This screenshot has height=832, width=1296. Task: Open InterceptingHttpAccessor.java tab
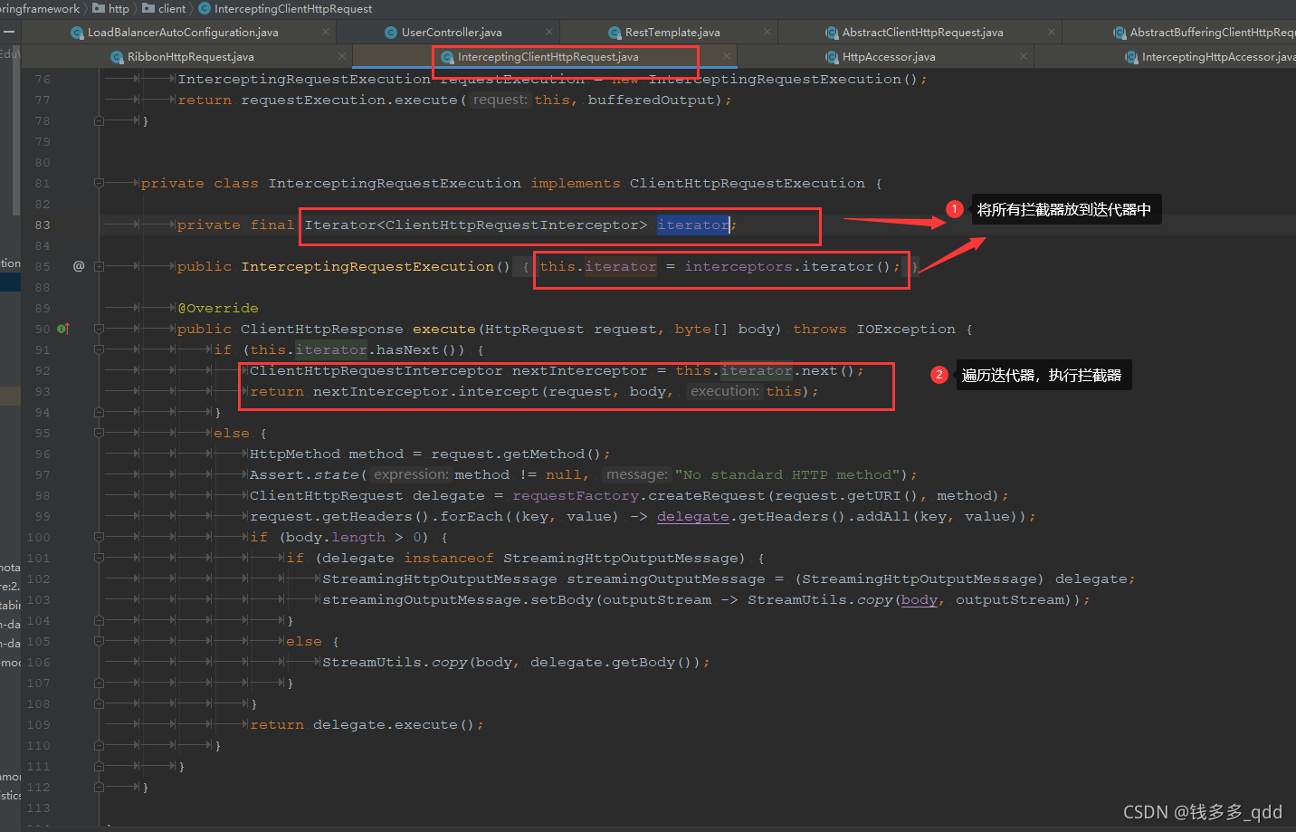pos(1218,57)
